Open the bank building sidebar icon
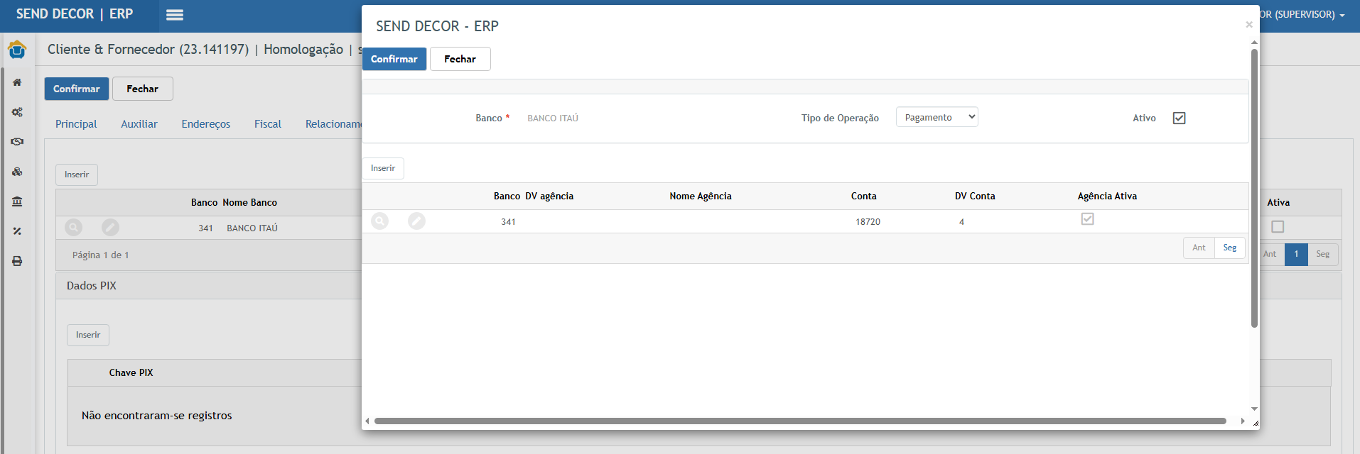 17,201
